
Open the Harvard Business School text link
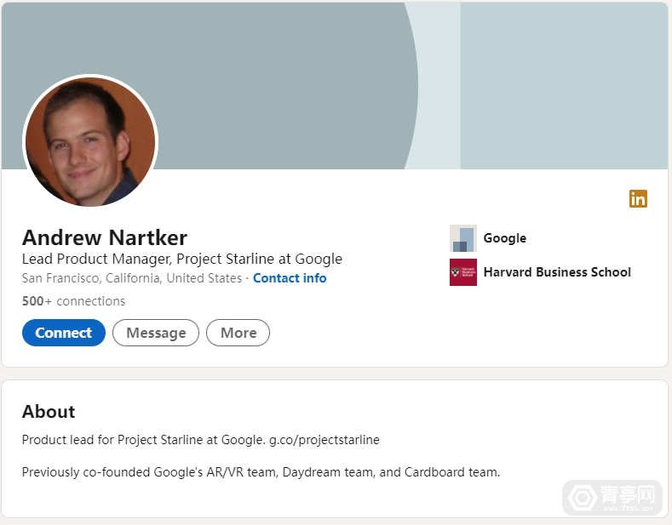[557, 272]
